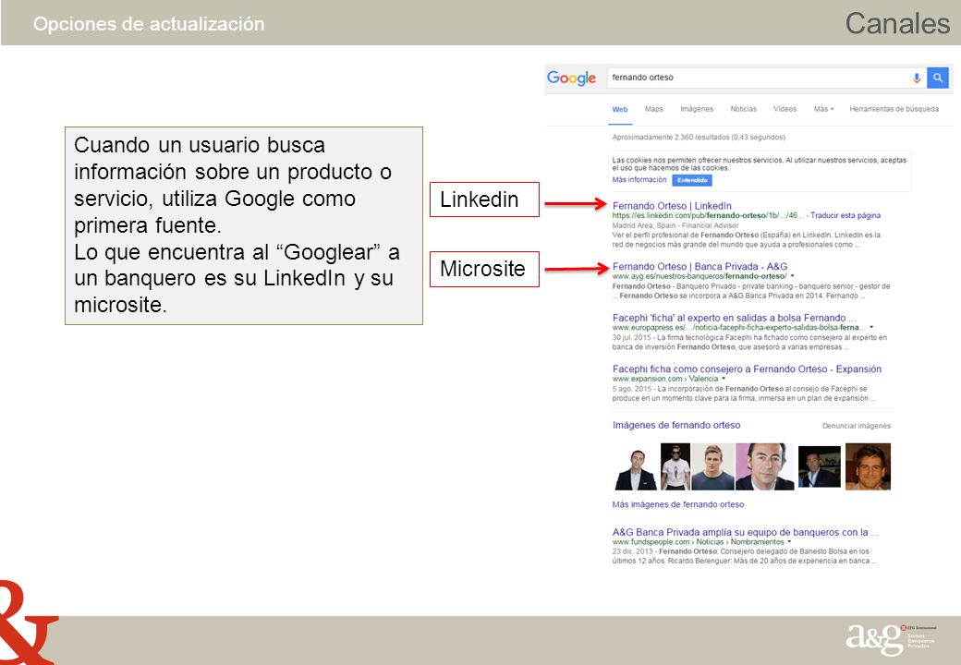Click the 'Opciones de actualización' header text
This screenshot has width=961, height=665.
pyautogui.click(x=149, y=24)
